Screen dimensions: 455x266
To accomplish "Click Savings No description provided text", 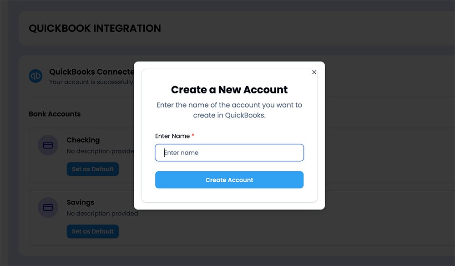I will pyautogui.click(x=102, y=214).
